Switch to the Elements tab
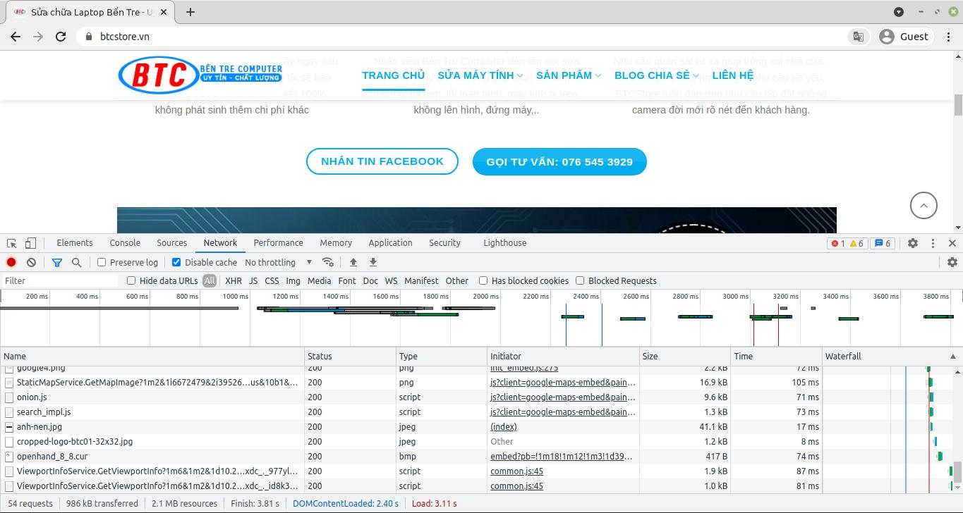 pyautogui.click(x=75, y=242)
